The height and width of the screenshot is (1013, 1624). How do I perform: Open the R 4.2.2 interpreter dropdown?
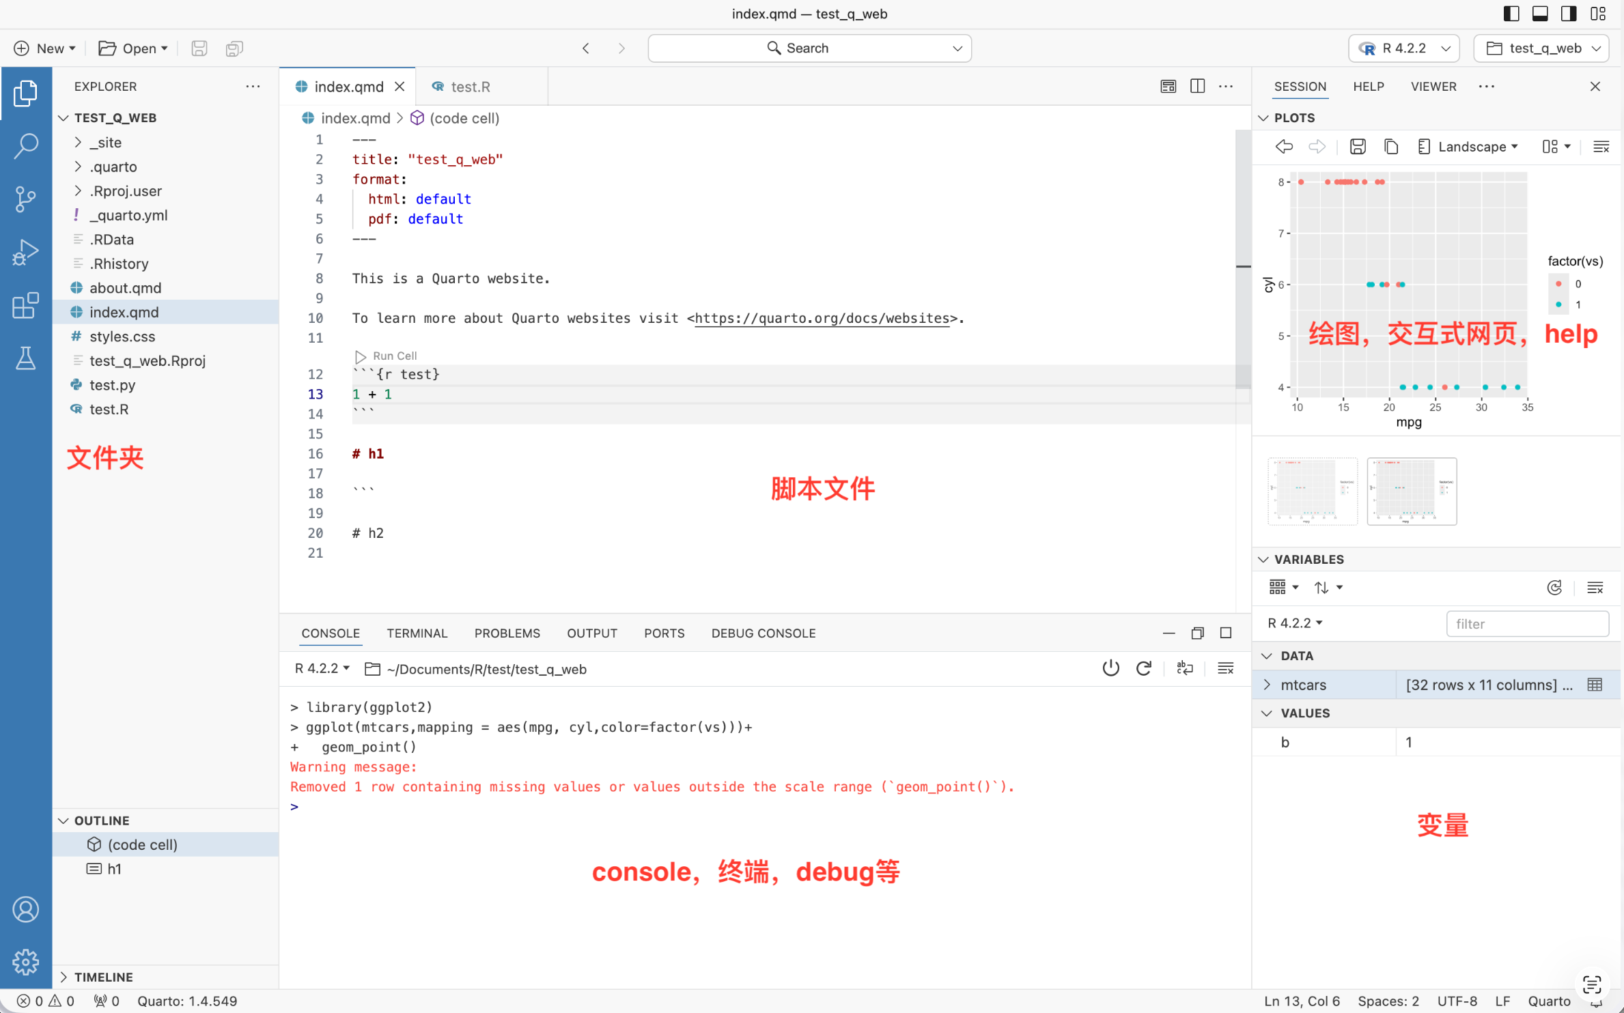point(1403,48)
